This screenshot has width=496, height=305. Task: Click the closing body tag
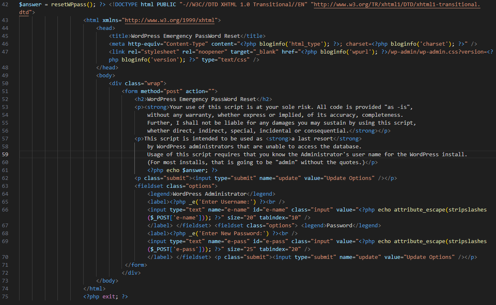(107, 280)
